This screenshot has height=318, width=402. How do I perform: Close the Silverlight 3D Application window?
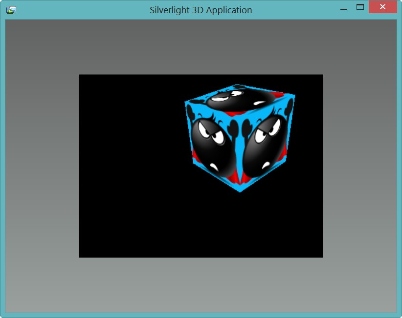(x=383, y=7)
